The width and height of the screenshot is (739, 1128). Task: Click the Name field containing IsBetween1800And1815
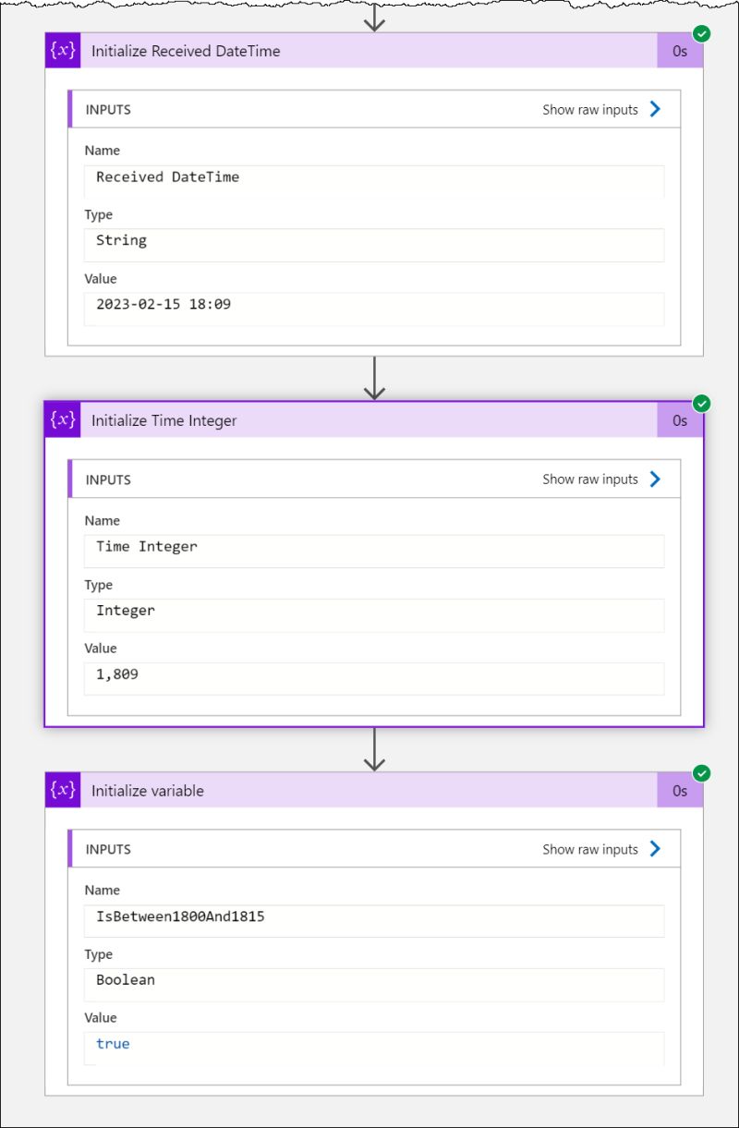[x=373, y=920]
